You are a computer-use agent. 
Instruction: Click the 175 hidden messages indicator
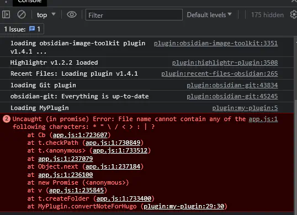point(267,15)
